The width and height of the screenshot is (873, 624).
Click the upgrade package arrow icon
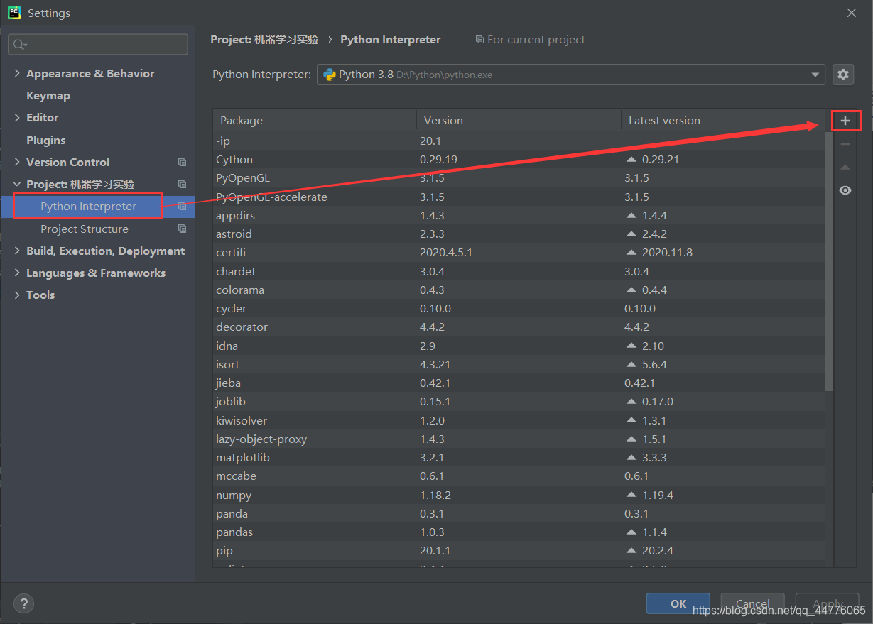(x=845, y=168)
